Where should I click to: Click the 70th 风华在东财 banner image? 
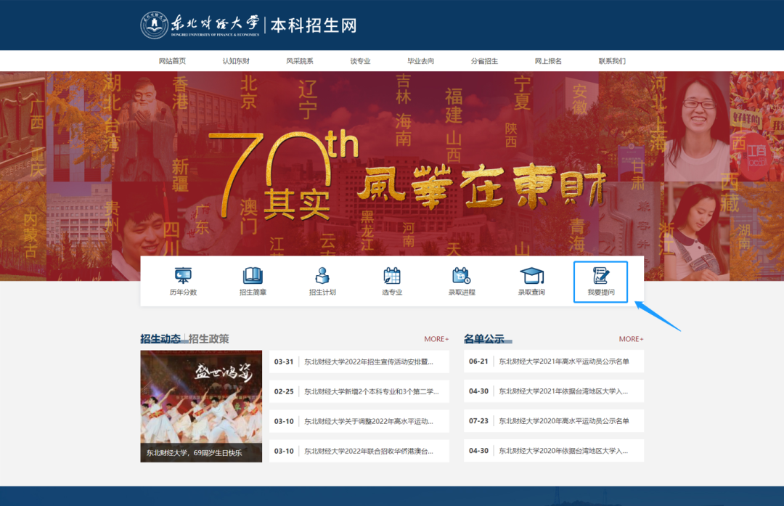point(392,175)
